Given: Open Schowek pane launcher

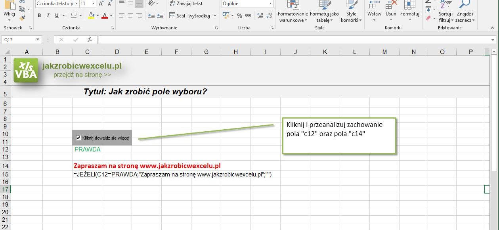Looking at the screenshot, I should pos(31,28).
